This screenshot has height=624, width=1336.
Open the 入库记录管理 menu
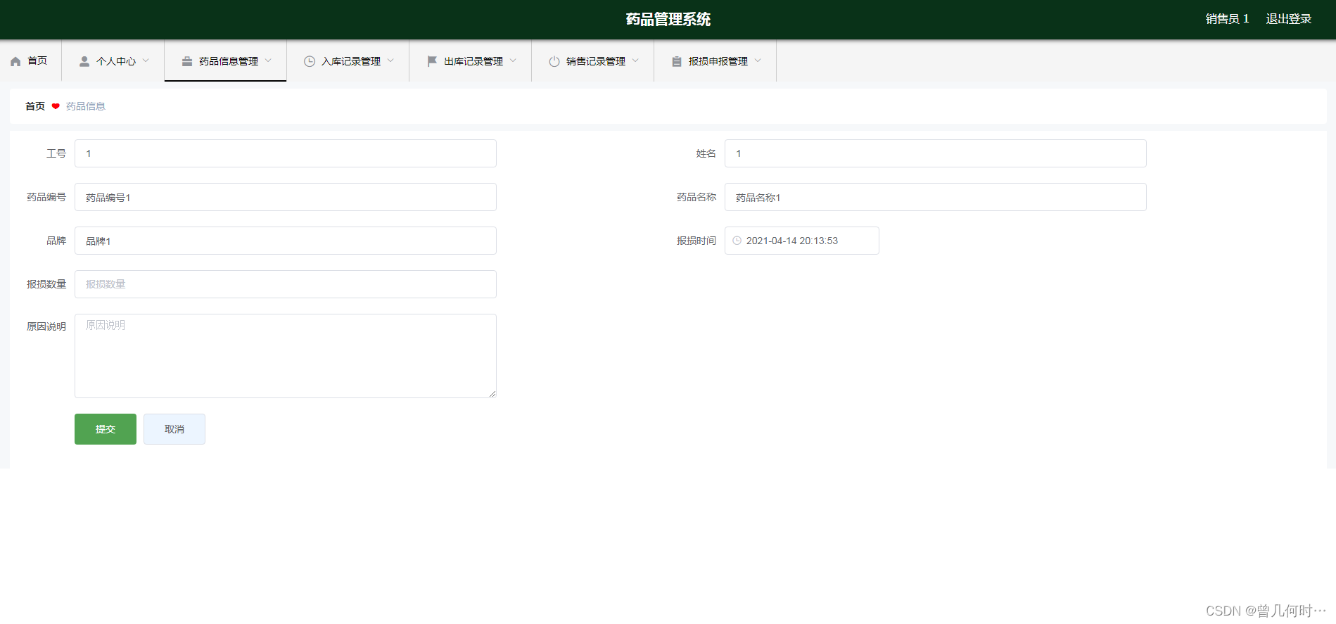348,61
